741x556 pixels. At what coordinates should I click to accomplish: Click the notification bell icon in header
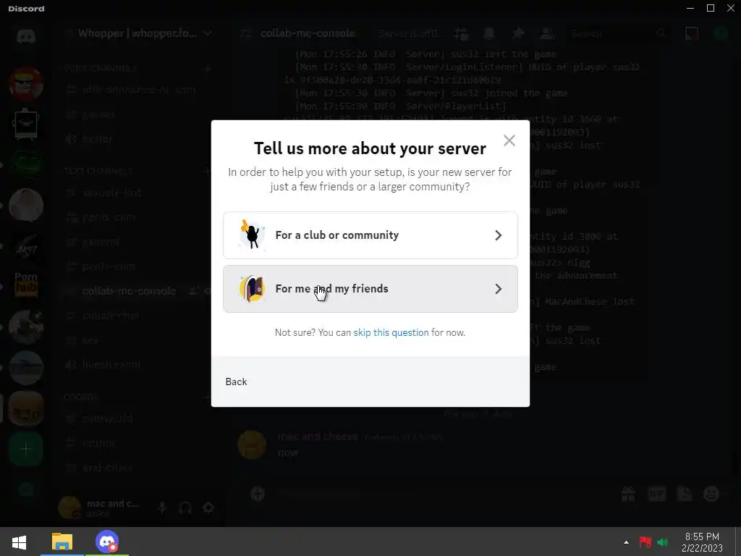pos(488,33)
